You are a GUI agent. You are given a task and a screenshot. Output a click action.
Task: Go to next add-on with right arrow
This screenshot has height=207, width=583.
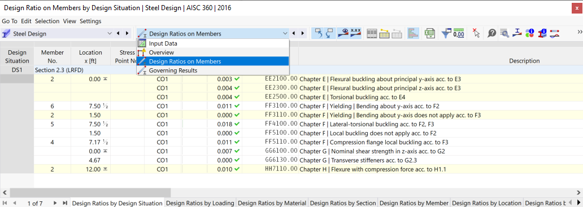point(127,33)
